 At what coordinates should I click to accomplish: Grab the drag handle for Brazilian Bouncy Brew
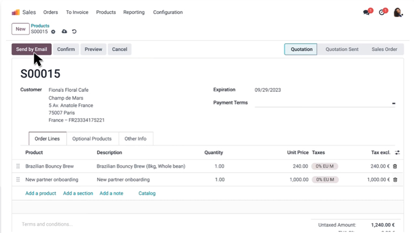point(18,166)
